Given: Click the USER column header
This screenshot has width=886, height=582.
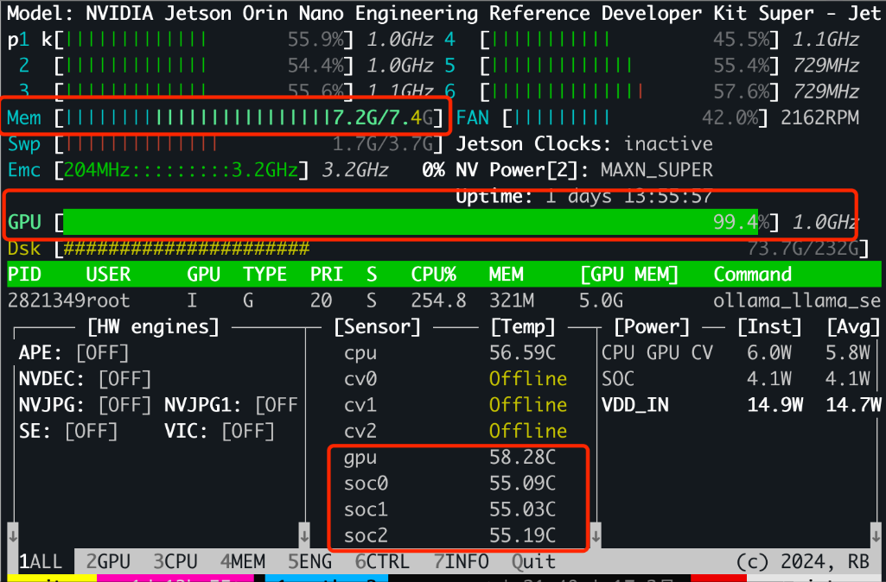Looking at the screenshot, I should pyautogui.click(x=108, y=275).
